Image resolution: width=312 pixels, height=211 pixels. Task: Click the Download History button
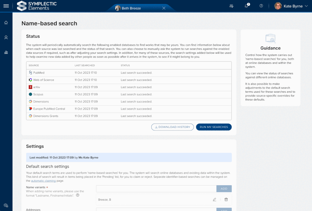(x=173, y=127)
